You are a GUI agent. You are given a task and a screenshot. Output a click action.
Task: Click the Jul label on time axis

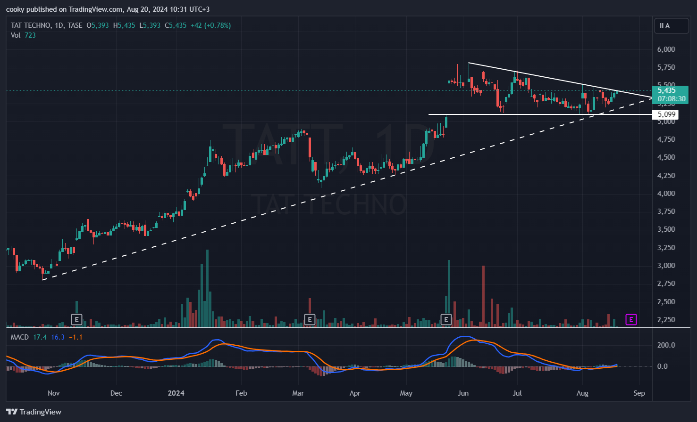click(x=517, y=393)
